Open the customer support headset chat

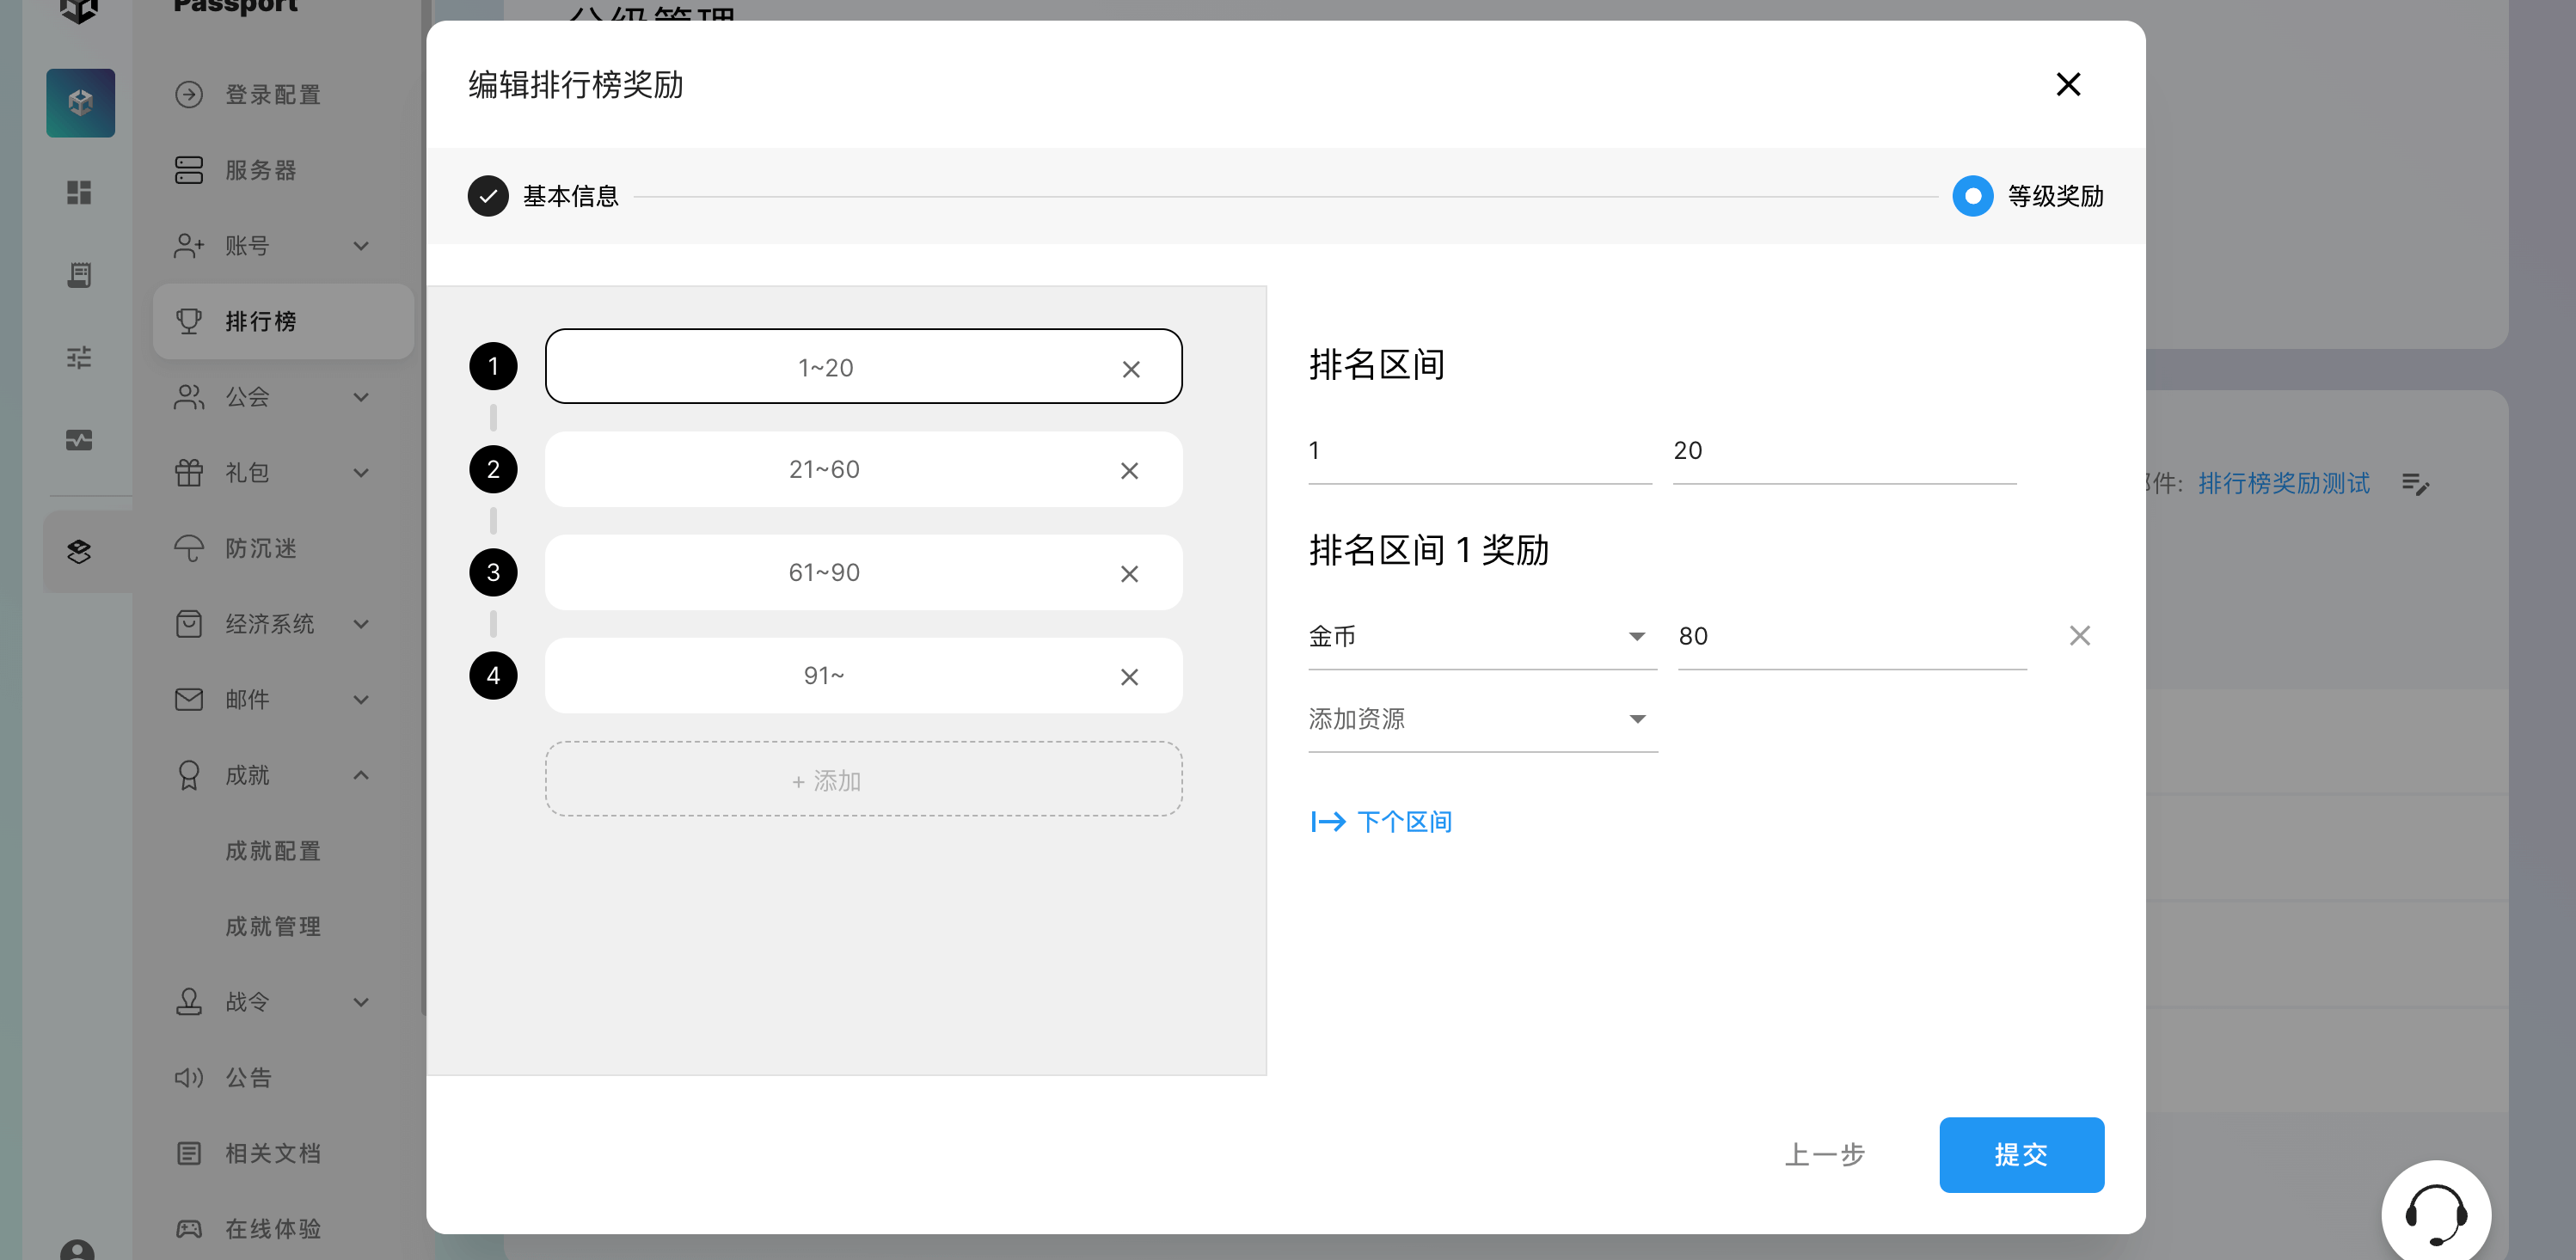[x=2435, y=1213]
